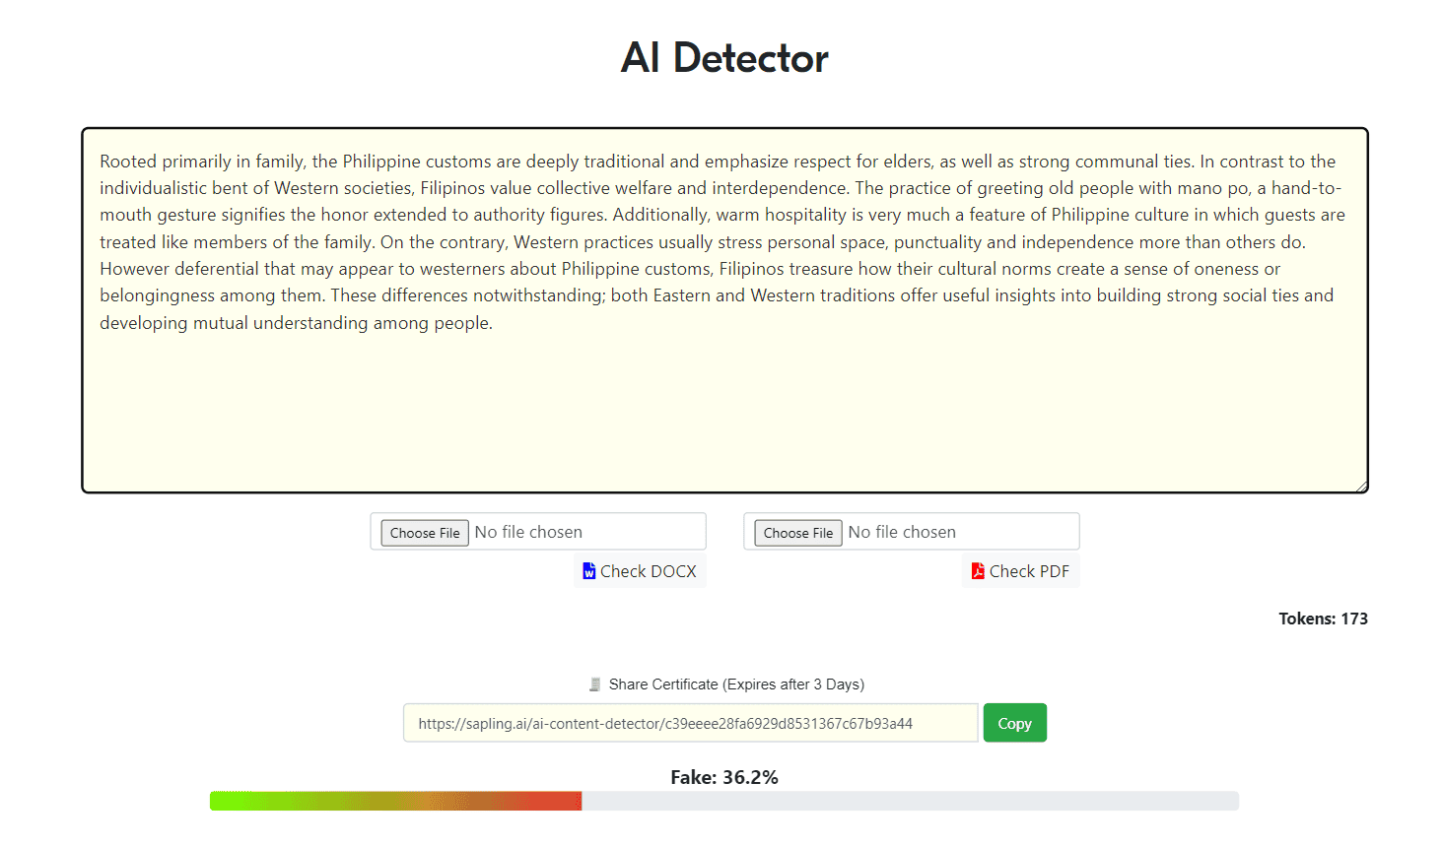Click the Check DOCX button label
This screenshot has height=847, width=1442.
(x=648, y=571)
